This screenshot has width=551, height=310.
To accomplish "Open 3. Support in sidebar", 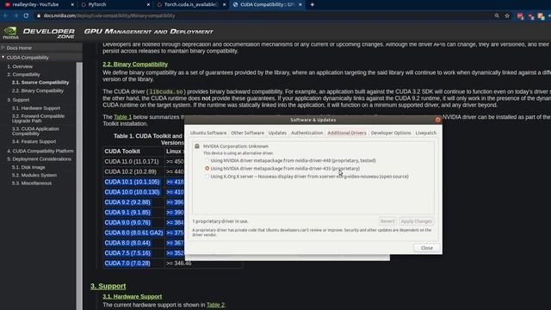I will click(18, 100).
